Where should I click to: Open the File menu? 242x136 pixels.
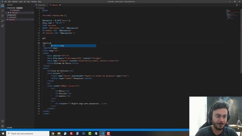tap(6, 2)
